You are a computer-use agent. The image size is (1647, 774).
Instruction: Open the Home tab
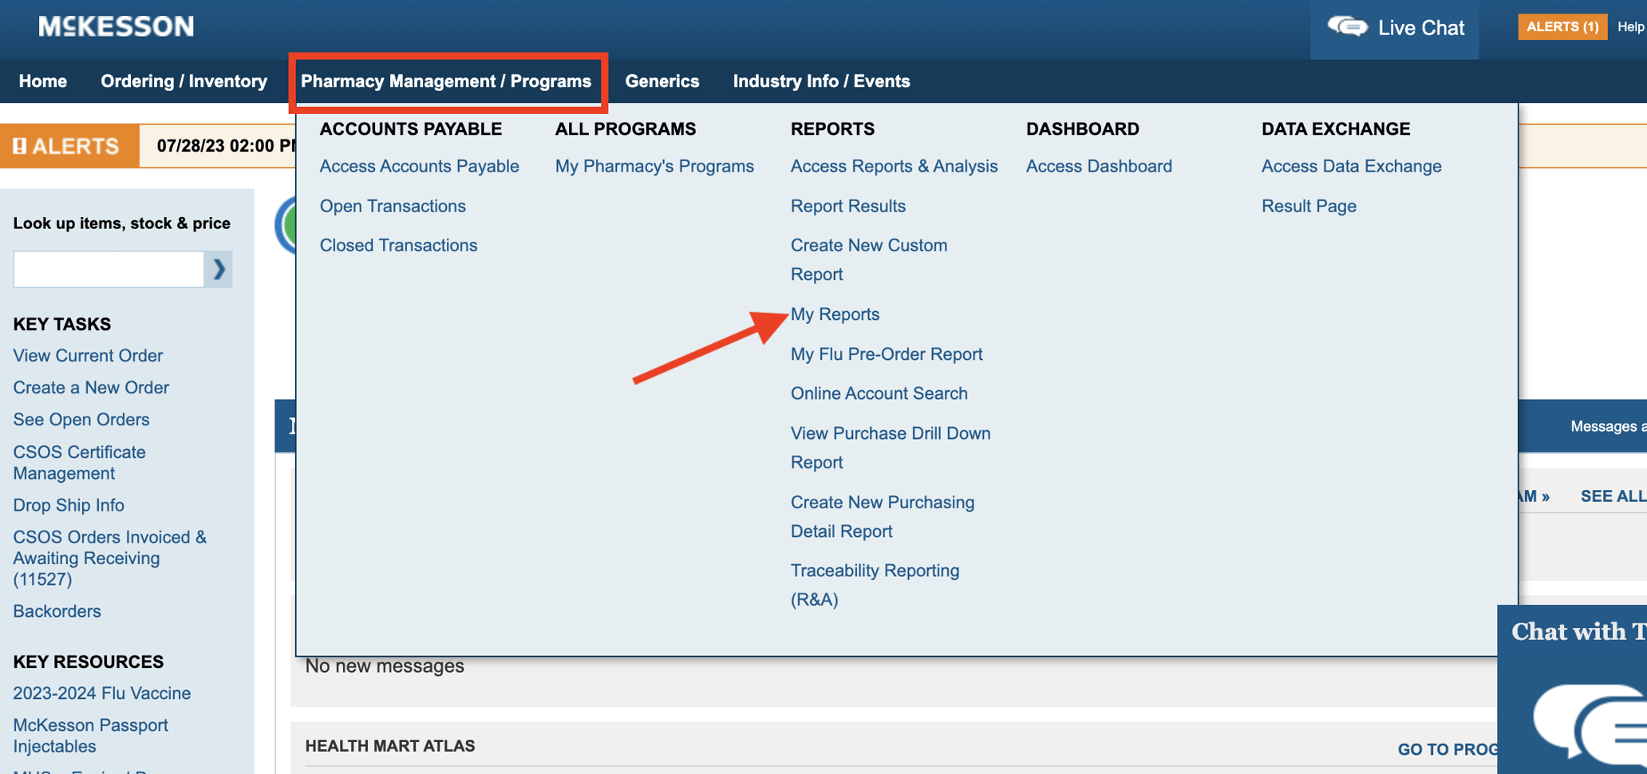(x=42, y=81)
